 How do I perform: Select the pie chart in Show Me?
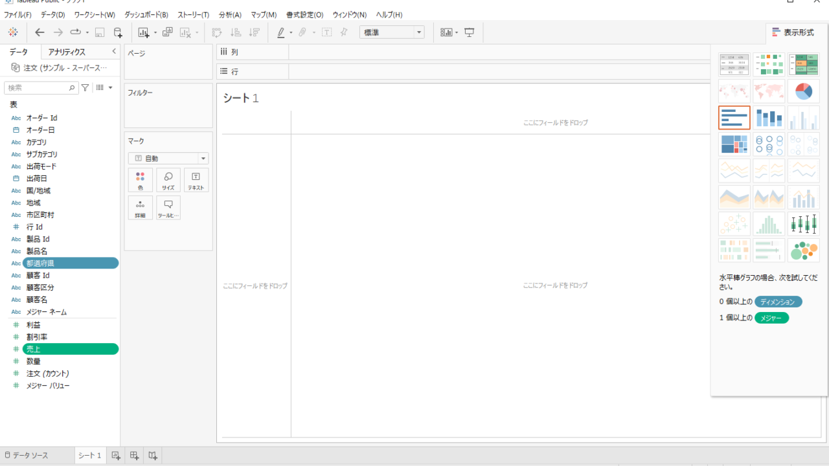click(804, 91)
